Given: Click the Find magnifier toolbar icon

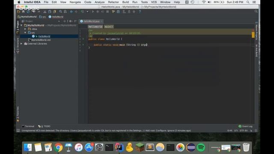Looking at the screenshot, I should click(x=60, y=12).
